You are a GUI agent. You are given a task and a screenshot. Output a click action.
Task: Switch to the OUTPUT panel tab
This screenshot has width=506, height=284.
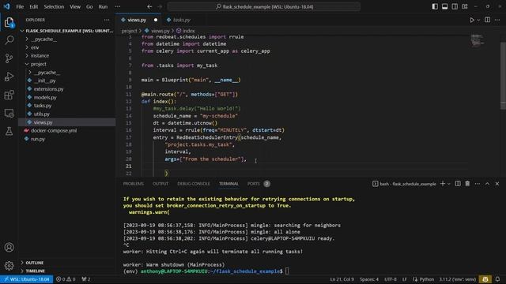coord(160,184)
